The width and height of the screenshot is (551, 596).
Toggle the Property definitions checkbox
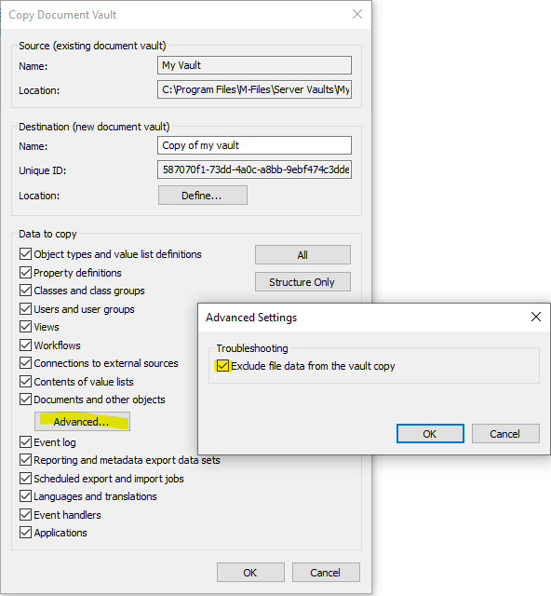tap(25, 273)
